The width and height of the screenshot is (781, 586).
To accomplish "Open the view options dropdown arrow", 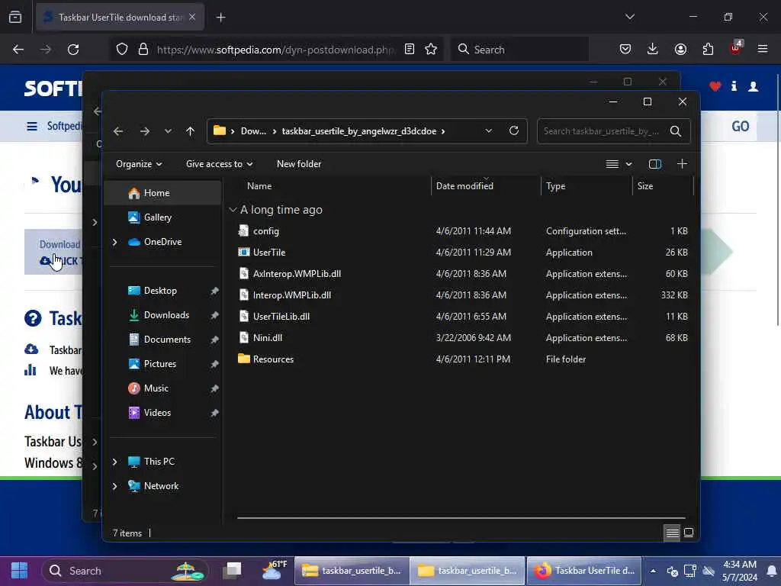I will pos(628,164).
